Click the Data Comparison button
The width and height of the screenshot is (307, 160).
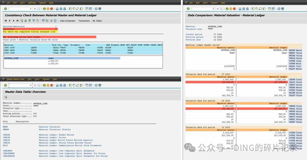68,21
